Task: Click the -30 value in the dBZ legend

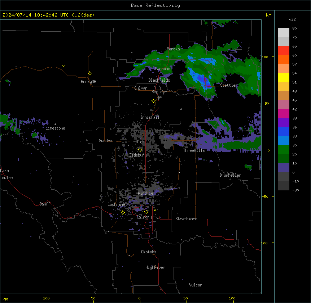Action: click(295, 190)
